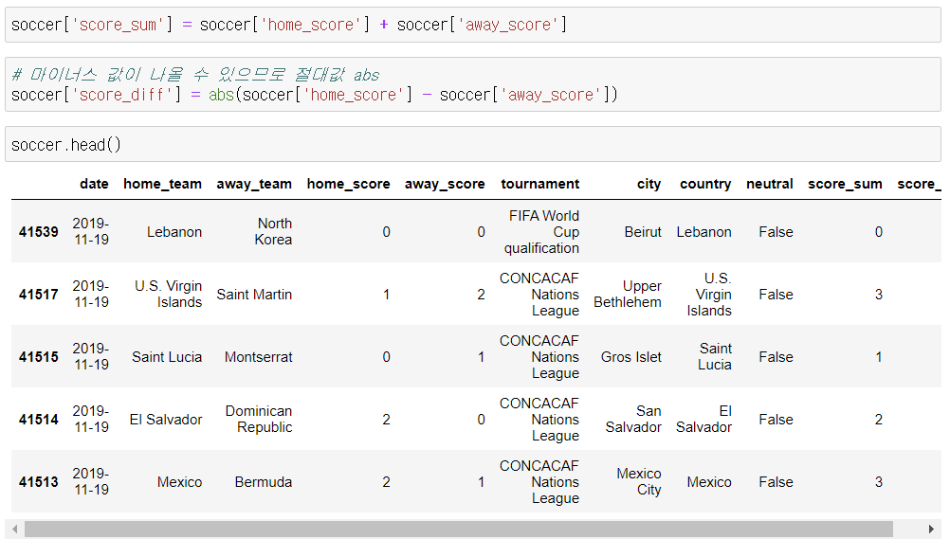Click row index 41514
This screenshot has height=557, width=950.
[38, 420]
